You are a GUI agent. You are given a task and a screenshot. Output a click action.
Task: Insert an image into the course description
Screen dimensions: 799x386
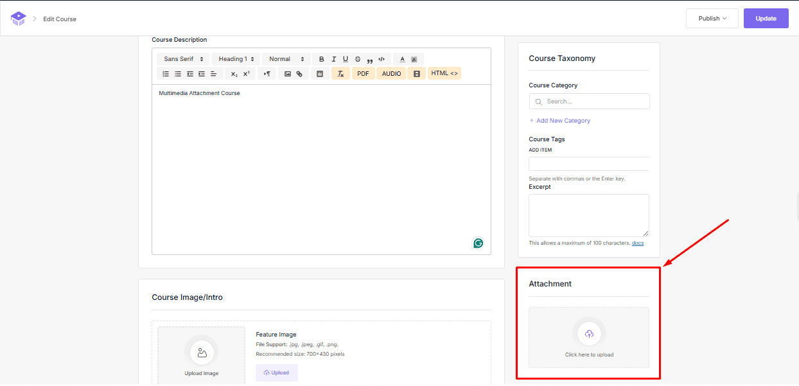click(287, 73)
